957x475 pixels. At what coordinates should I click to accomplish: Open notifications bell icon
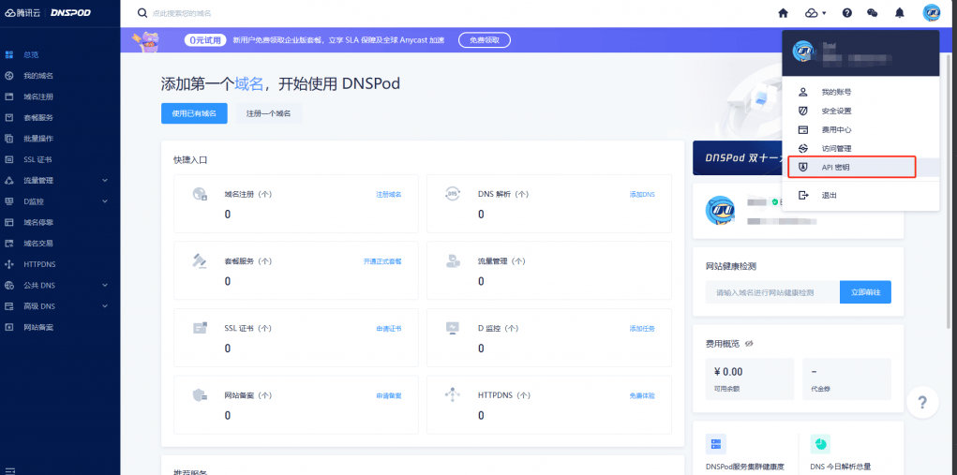coord(900,13)
